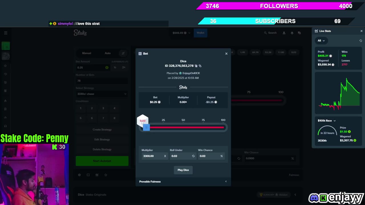Click Create Strategy button
365x205 pixels.
[x=102, y=130]
